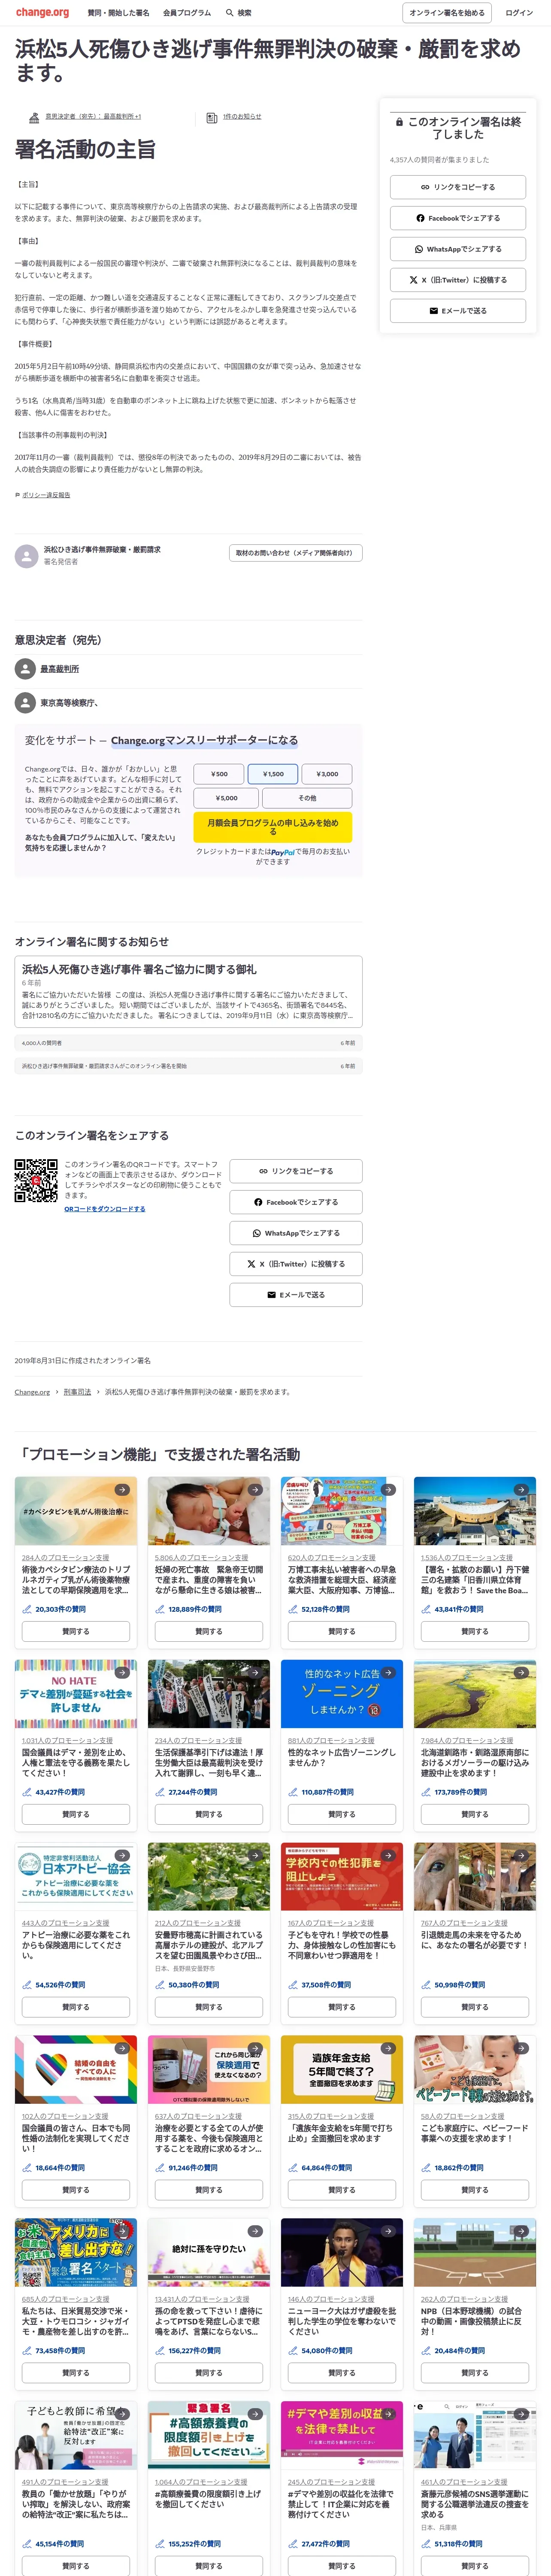Click the news icon on 1件のお知らせ tab

(x=211, y=117)
